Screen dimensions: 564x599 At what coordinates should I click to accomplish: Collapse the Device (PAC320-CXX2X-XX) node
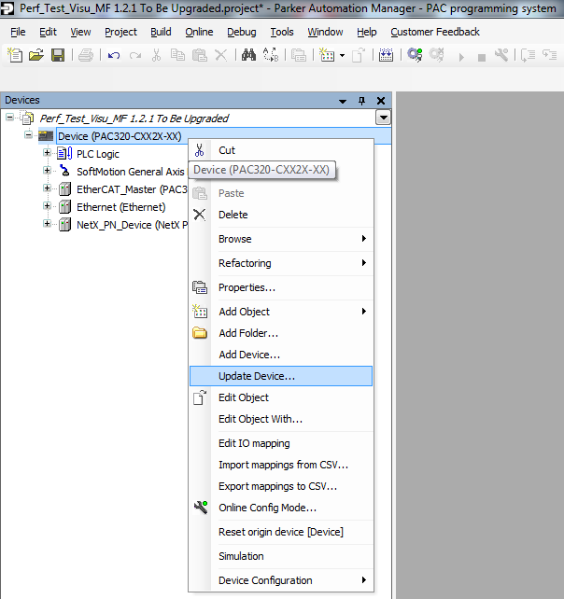(28, 134)
